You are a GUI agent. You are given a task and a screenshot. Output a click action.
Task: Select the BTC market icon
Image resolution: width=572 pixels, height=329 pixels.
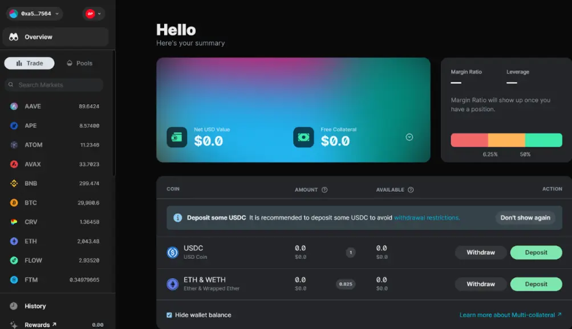pyautogui.click(x=14, y=202)
